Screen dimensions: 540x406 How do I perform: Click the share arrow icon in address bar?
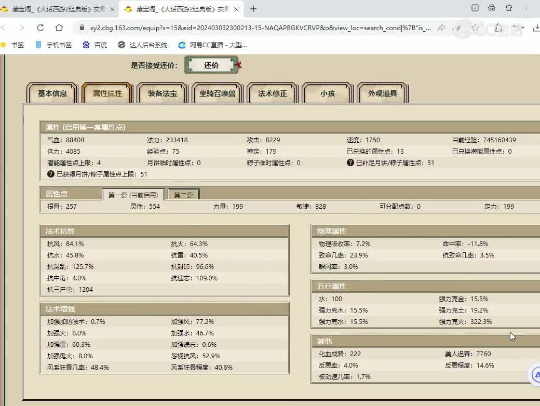[x=441, y=28]
